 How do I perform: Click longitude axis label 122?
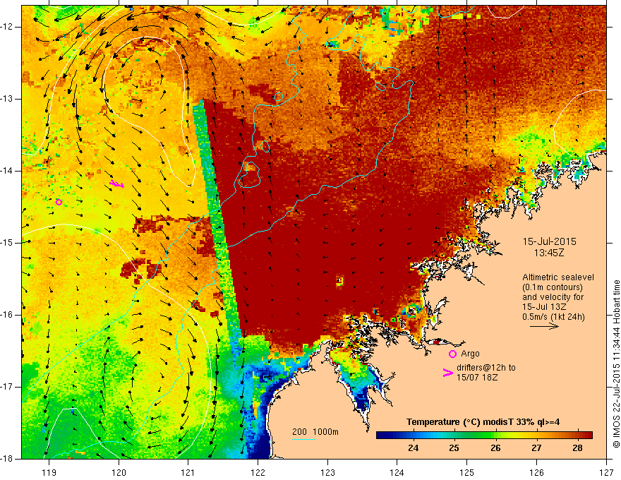[x=258, y=472]
